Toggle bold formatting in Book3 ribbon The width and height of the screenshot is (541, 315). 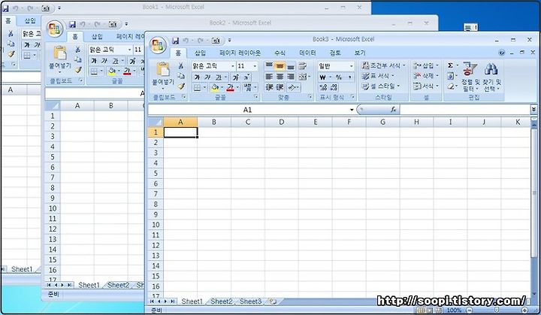(197, 77)
